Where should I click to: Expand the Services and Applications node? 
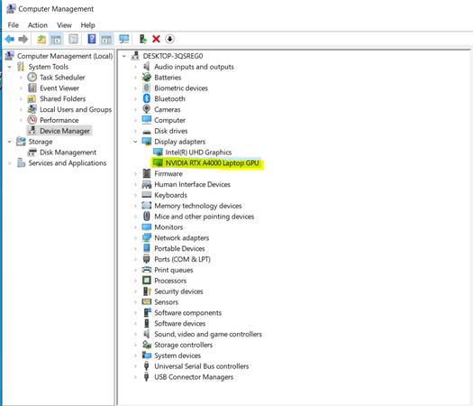pos(10,163)
